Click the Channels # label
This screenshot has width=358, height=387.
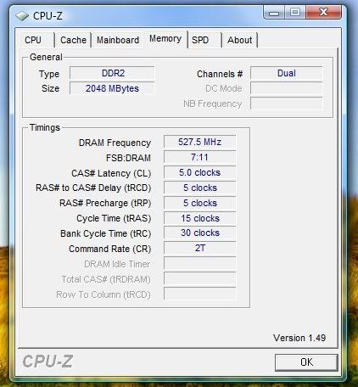pyautogui.click(x=220, y=74)
